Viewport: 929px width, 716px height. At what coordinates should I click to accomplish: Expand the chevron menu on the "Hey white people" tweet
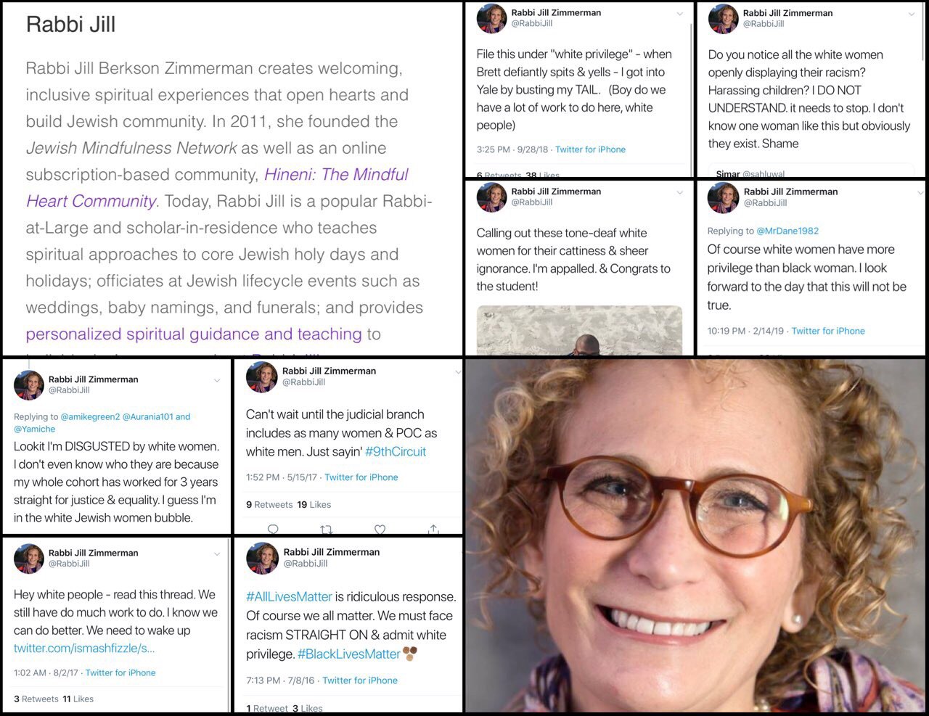click(216, 554)
